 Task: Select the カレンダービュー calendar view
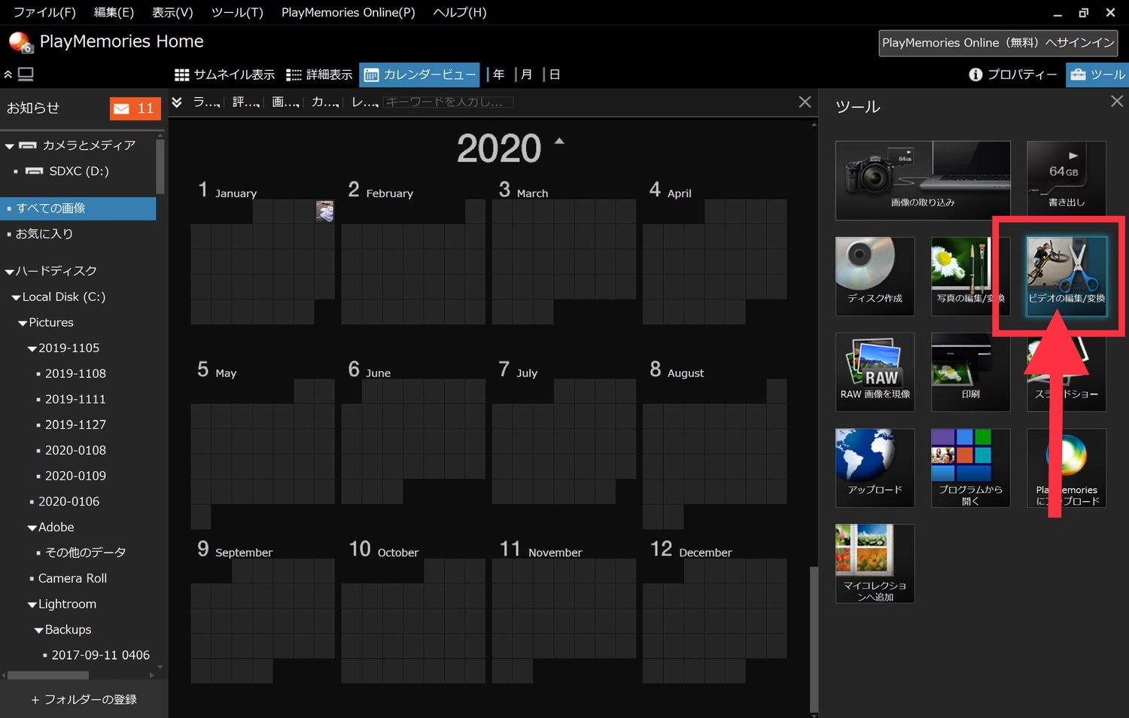coord(419,75)
